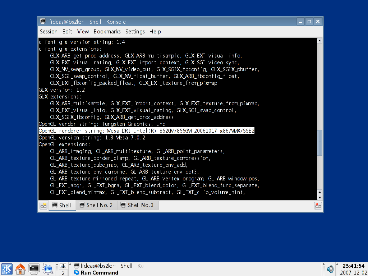Click GL_ARB_window_pos extension text

pos(233,179)
